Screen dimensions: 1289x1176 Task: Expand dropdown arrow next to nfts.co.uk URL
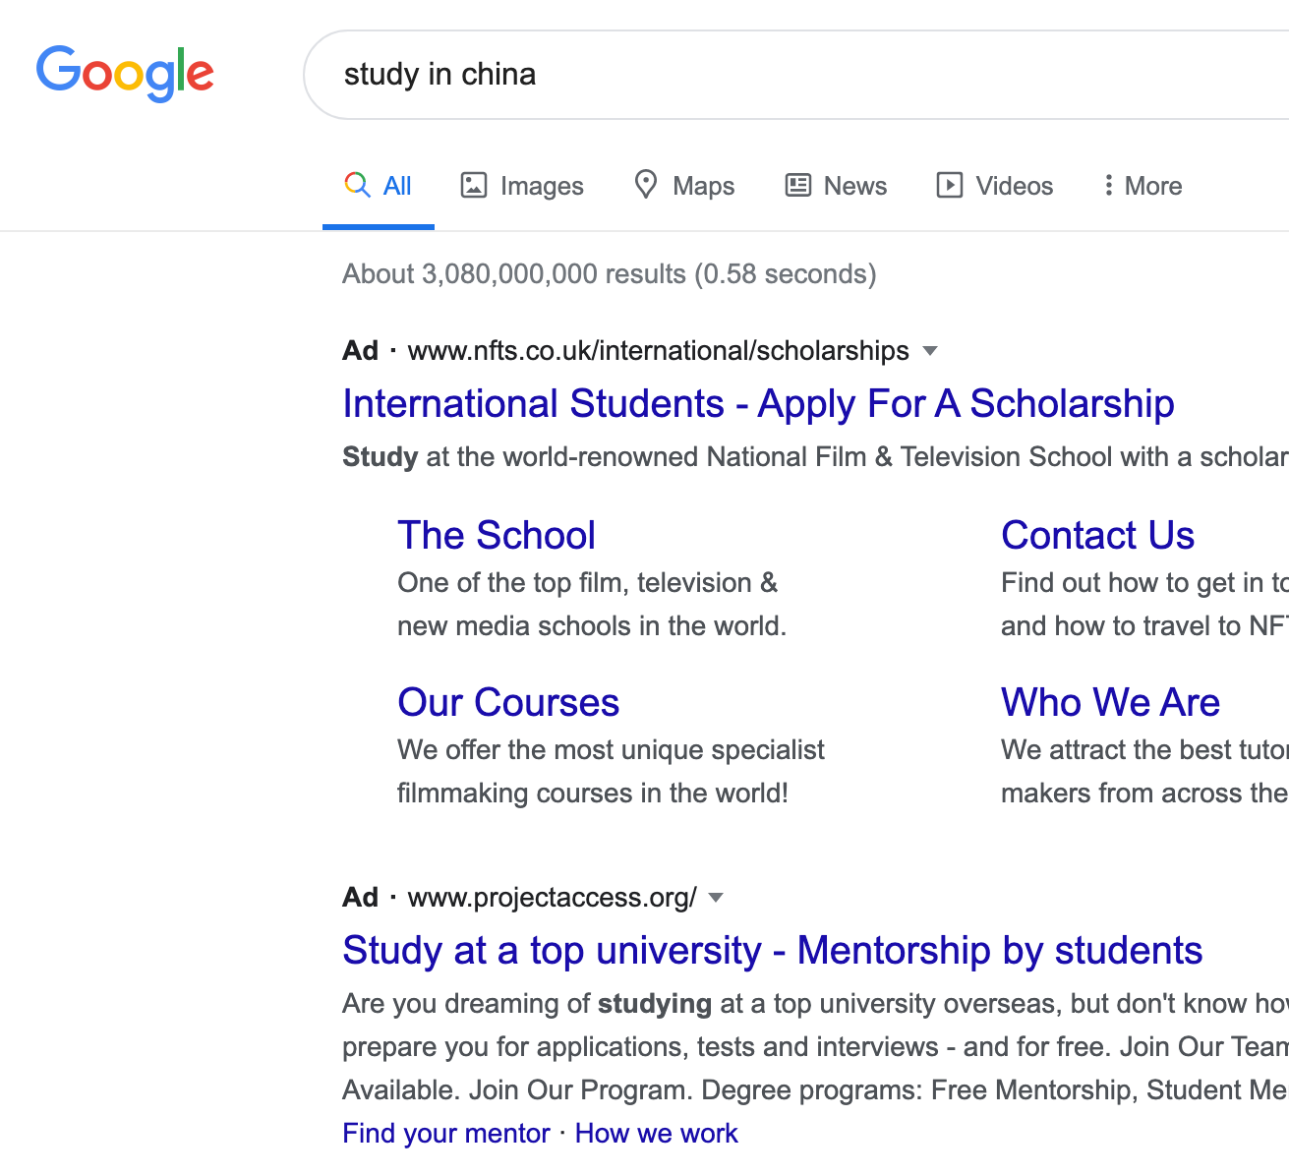click(930, 351)
